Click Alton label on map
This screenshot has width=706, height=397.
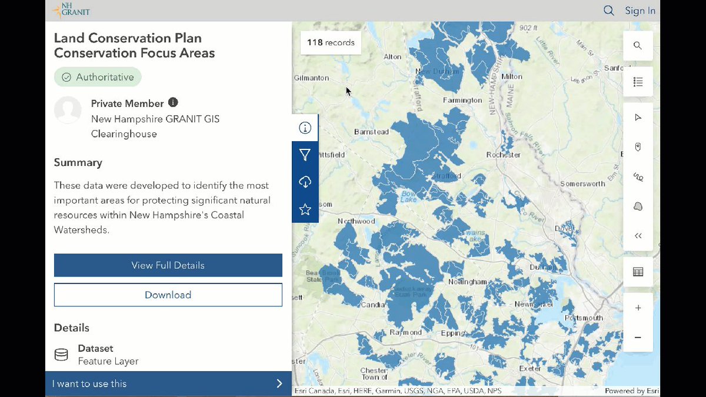tap(392, 56)
